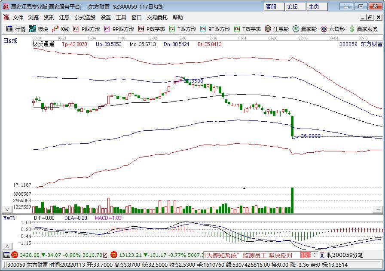The height and width of the screenshot is (271, 385).
Task: Click the DIF=-0.80 value
Action: (x=44, y=218)
